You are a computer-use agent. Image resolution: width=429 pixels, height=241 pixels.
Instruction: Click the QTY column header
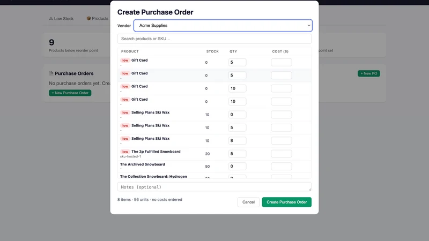(x=233, y=51)
